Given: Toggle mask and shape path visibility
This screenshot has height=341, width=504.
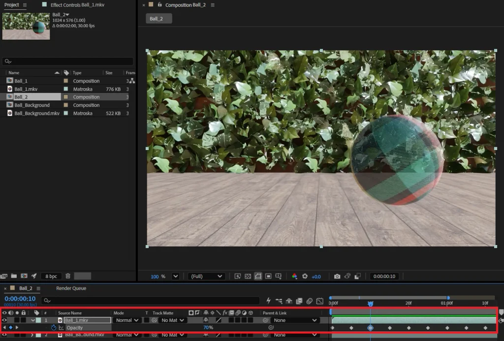Looking at the screenshot, I should [x=258, y=277].
